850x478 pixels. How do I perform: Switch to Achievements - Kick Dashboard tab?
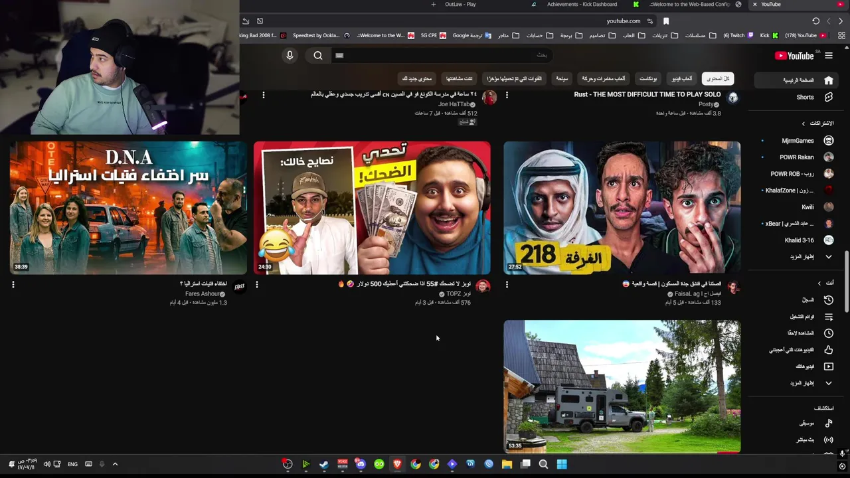[x=582, y=4]
